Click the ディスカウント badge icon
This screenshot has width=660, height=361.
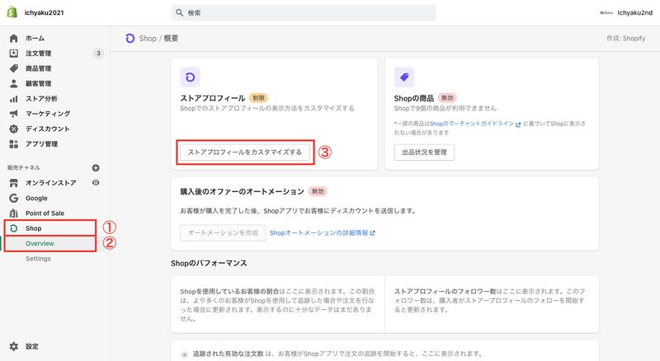pyautogui.click(x=13, y=129)
